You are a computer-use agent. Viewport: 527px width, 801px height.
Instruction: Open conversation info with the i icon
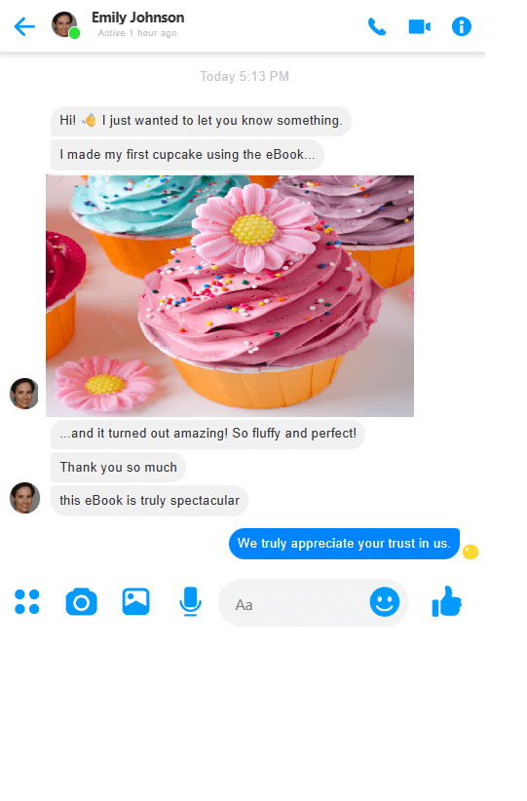461,26
